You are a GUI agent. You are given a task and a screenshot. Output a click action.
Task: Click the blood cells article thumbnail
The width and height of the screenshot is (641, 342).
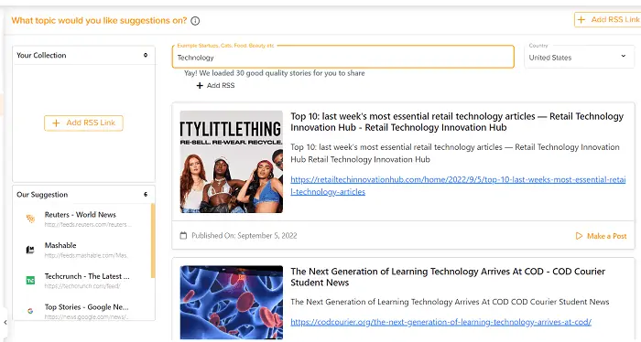coord(232,303)
